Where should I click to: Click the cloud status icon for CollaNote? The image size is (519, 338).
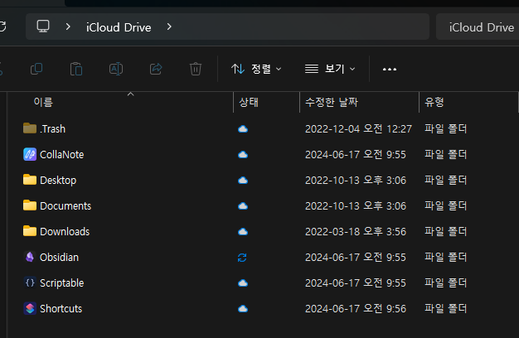pyautogui.click(x=243, y=154)
